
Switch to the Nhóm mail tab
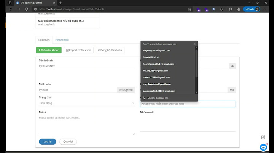[x=62, y=40]
